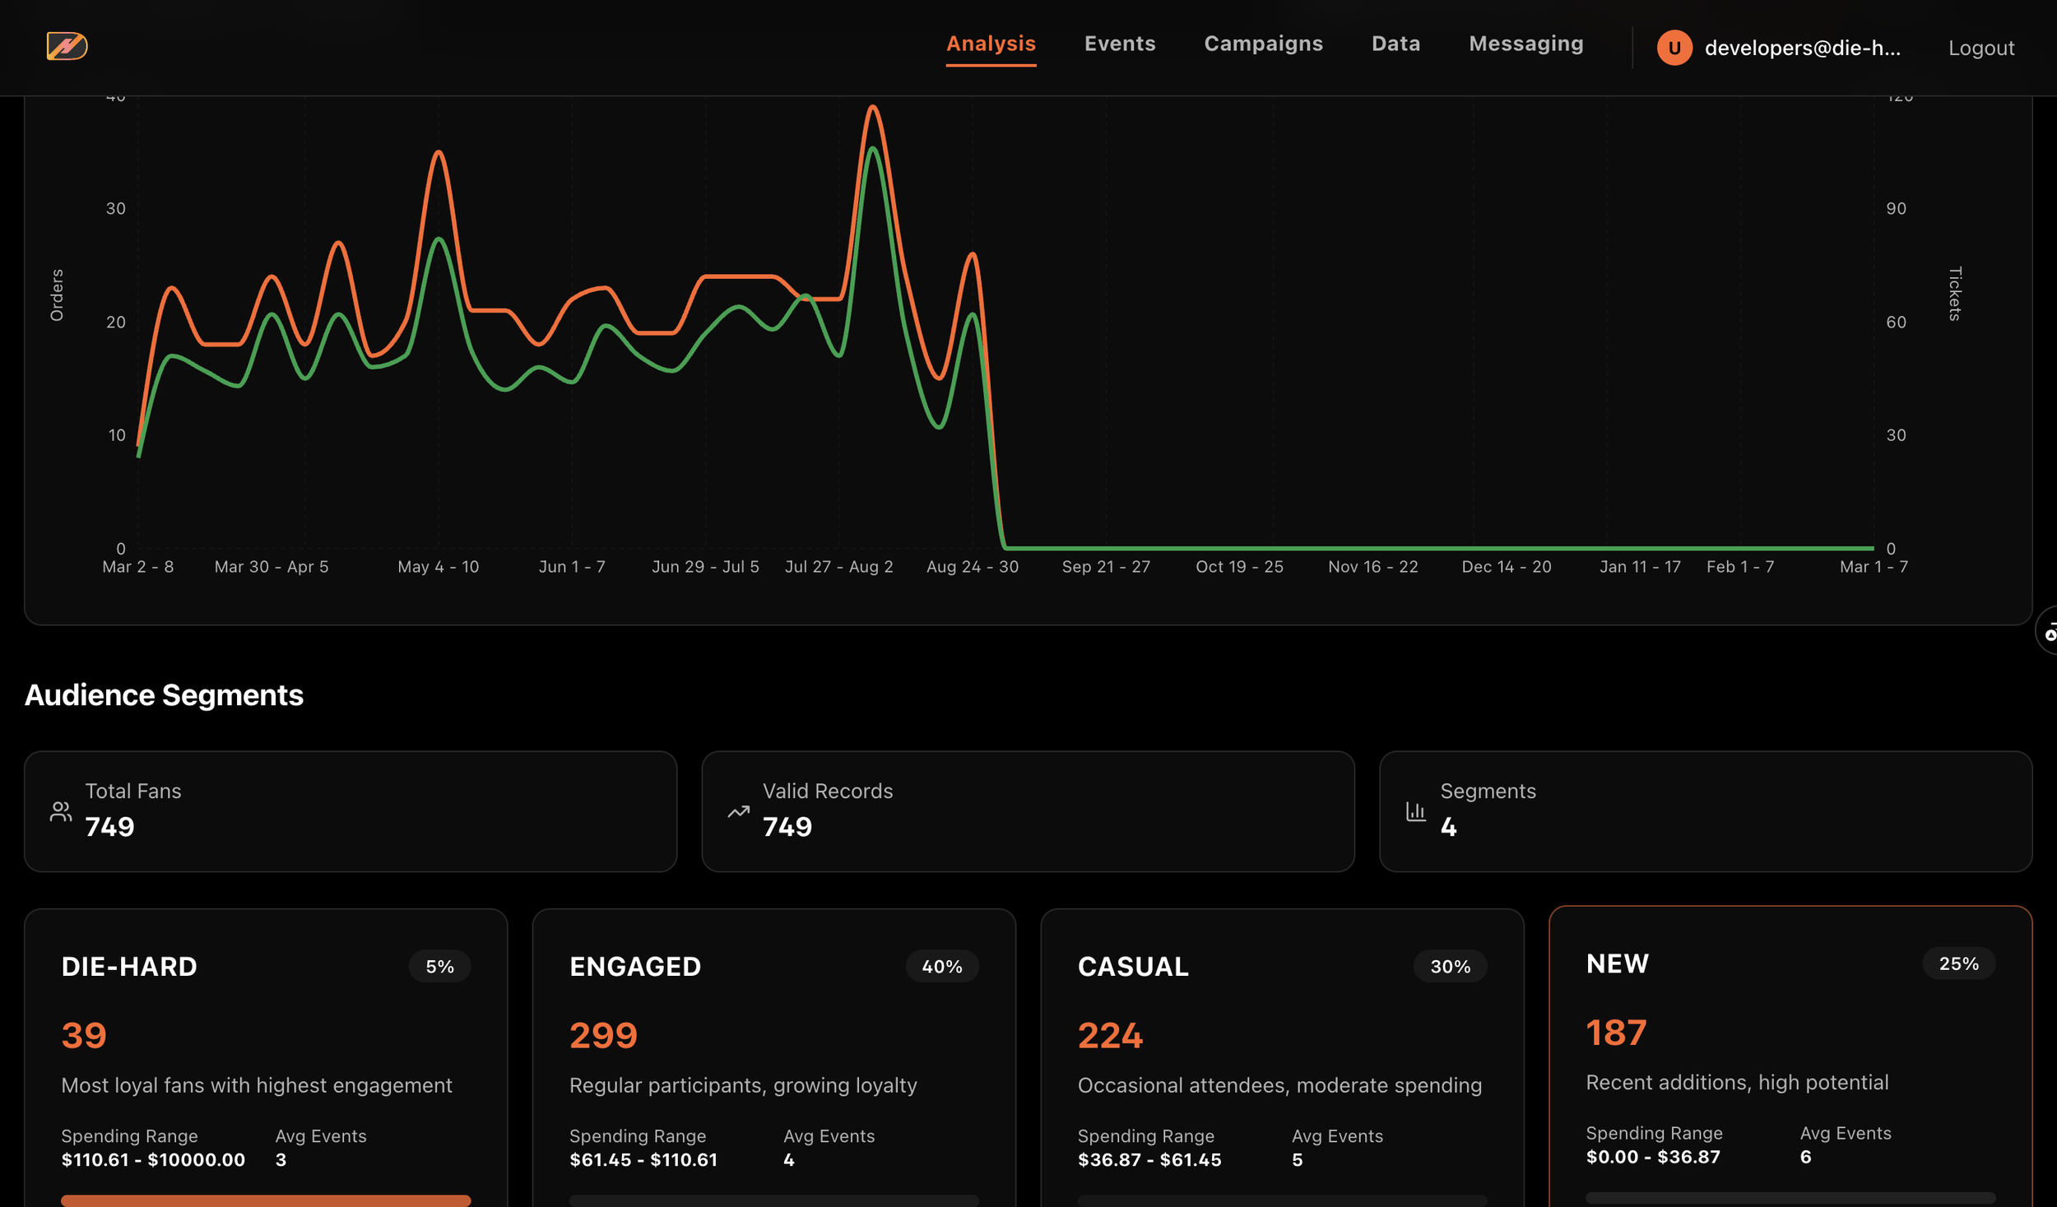Screen dimensions: 2057x1207
Task: Click the orange user avatar icon
Action: tap(1674, 48)
